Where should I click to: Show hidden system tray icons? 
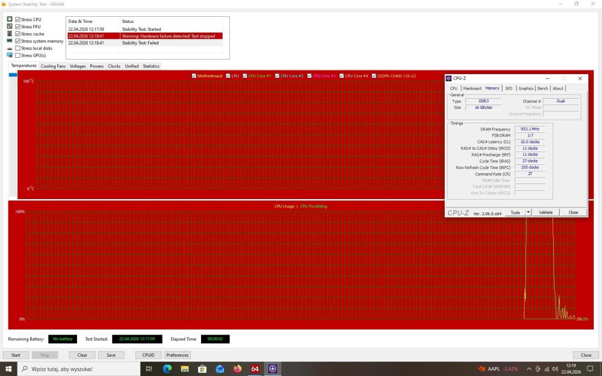[529, 369]
